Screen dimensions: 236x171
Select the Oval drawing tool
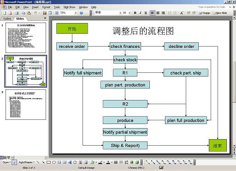pyautogui.click(x=54, y=162)
